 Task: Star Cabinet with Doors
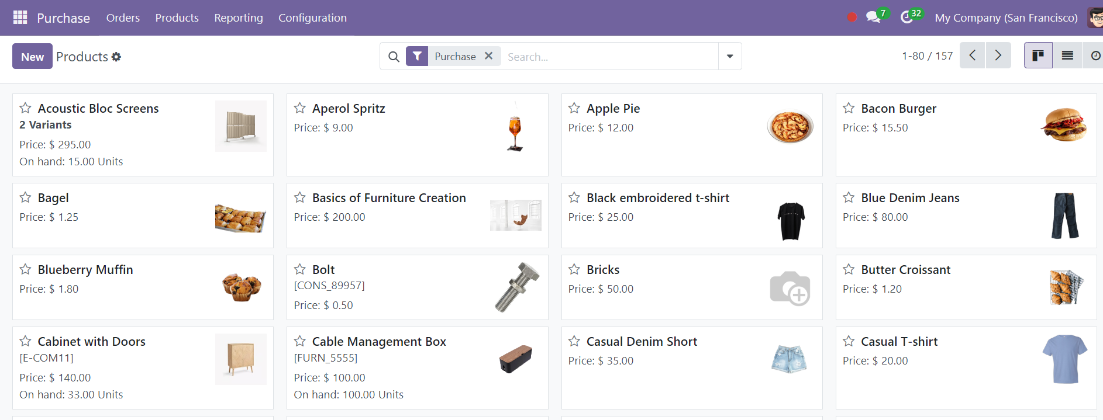click(x=25, y=341)
